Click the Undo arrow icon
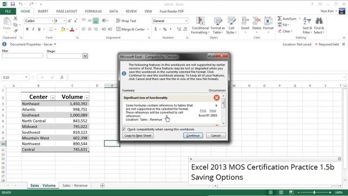Viewport: 348px width, 196px height. (x=21, y=4)
